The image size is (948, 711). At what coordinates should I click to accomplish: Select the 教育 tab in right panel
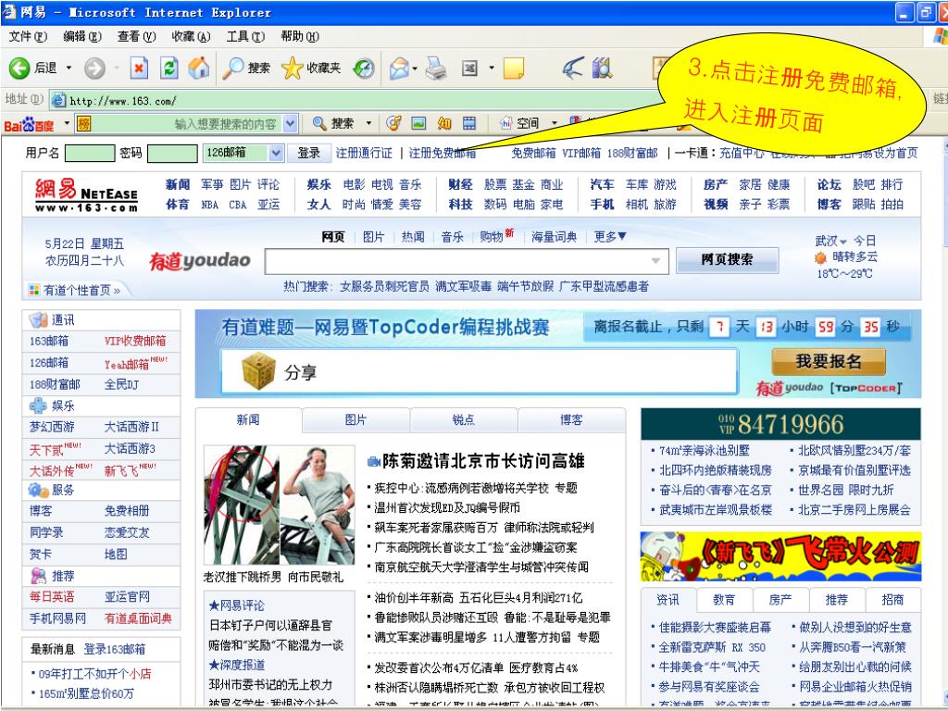[x=724, y=600]
